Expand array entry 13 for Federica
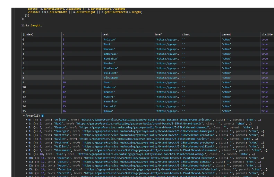The height and width of the screenshot is (177, 274). tap(27, 169)
